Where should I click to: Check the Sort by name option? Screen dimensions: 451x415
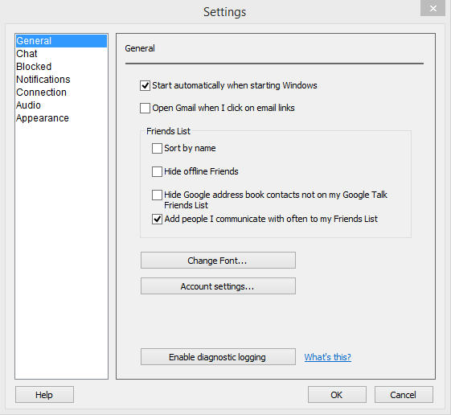click(157, 149)
